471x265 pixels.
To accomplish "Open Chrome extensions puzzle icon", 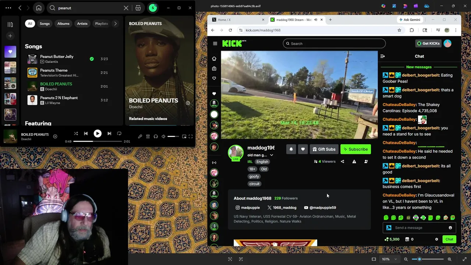I will click(412, 30).
